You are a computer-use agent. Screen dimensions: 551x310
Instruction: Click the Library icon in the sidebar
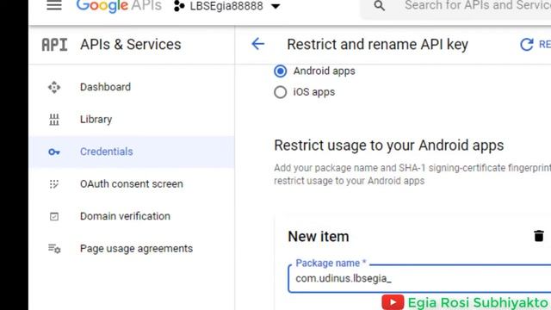(54, 120)
